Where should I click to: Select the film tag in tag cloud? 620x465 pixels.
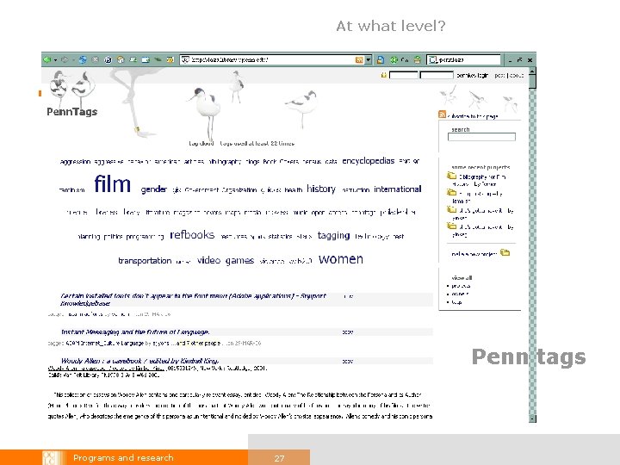tap(113, 184)
